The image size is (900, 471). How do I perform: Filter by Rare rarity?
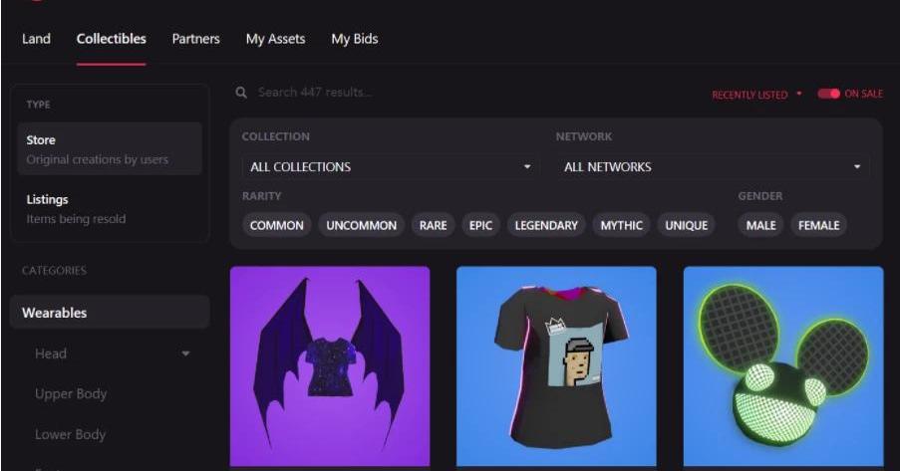433,225
